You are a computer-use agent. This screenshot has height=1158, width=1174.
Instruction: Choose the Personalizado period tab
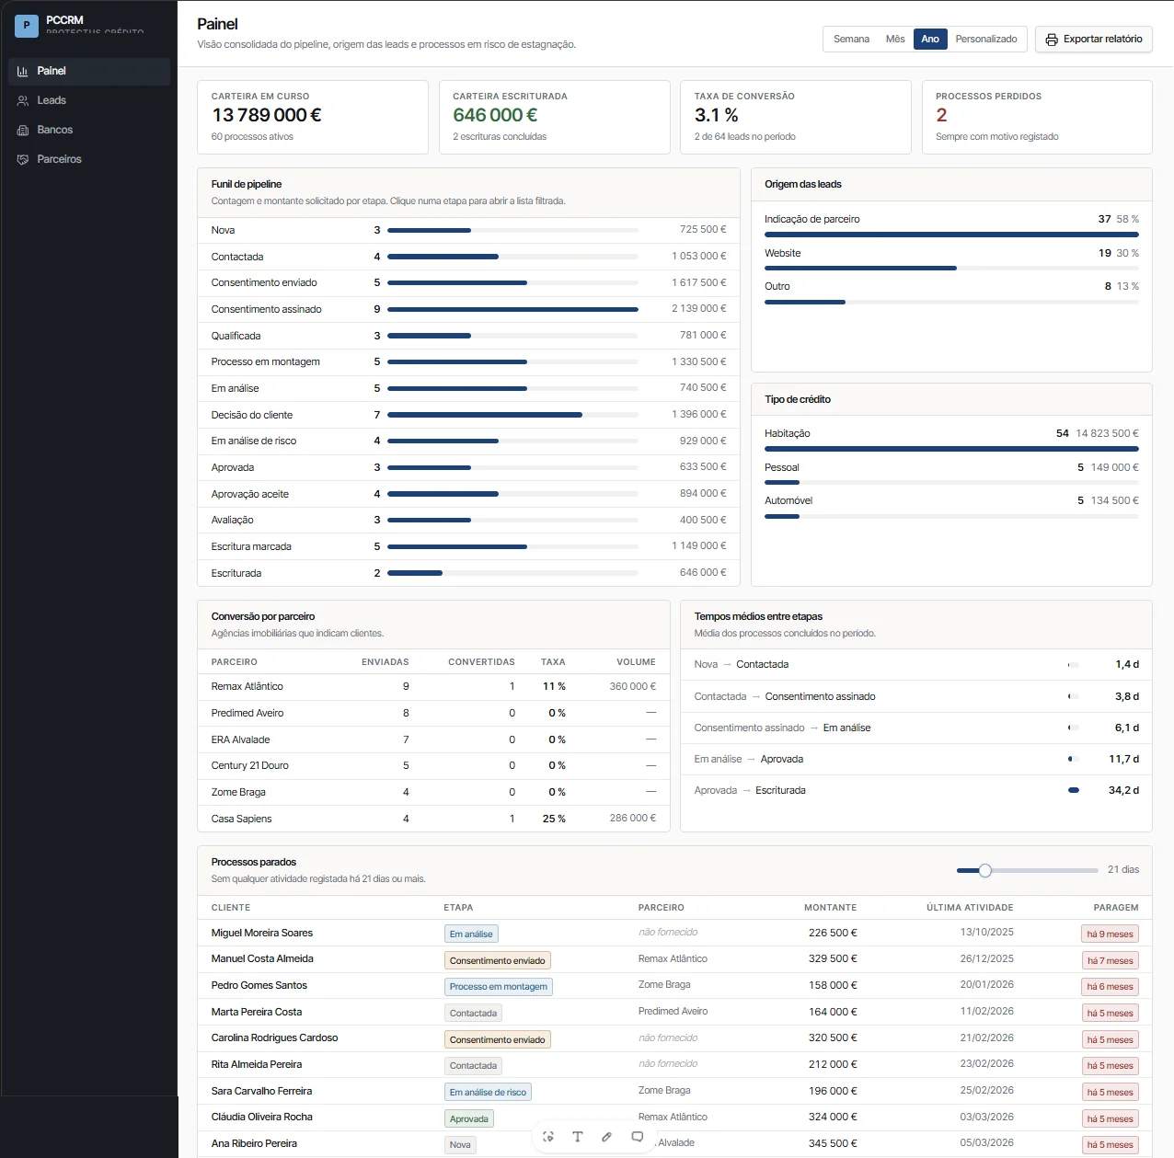pos(986,39)
